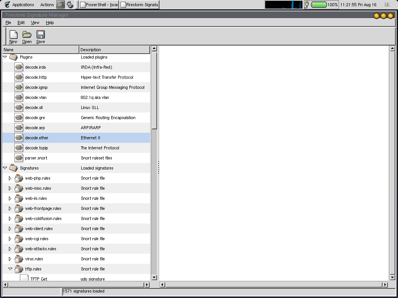Select the decode.ether plugin icon
This screenshot has width=398, height=298.
[19, 138]
